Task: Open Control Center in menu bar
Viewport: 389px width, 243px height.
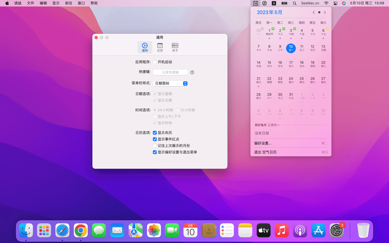Action: (x=335, y=3)
